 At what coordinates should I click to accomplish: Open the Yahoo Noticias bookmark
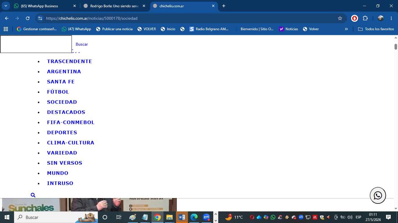(x=288, y=29)
